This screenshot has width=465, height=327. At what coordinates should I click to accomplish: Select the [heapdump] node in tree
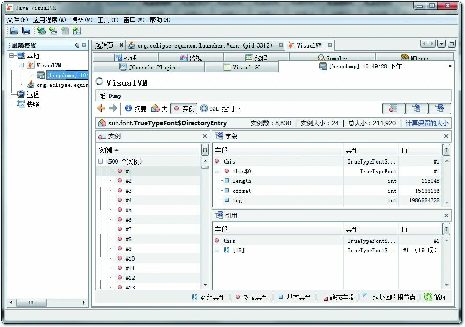click(62, 75)
